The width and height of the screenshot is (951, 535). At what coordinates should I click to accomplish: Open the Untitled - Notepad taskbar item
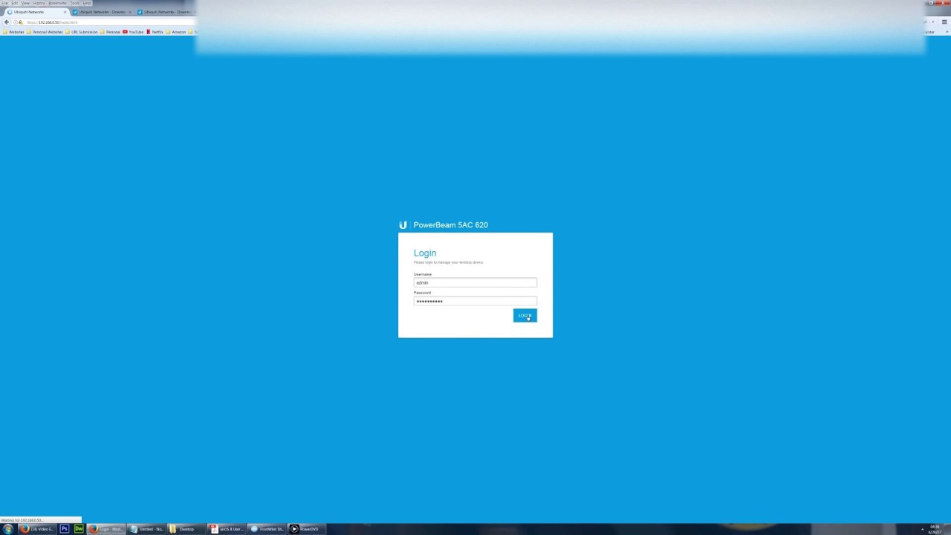(146, 529)
